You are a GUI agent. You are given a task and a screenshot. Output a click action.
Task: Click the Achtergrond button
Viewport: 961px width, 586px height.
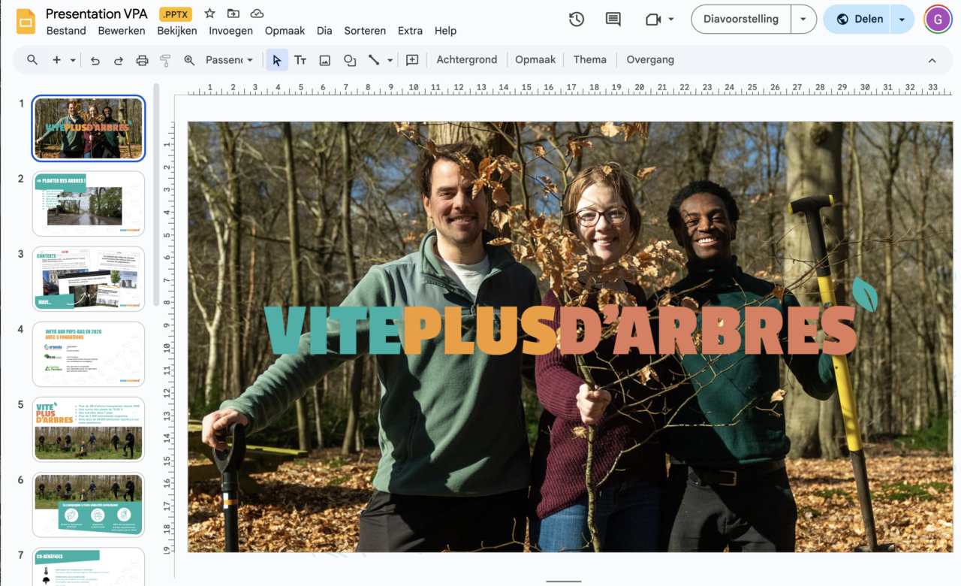coord(466,60)
